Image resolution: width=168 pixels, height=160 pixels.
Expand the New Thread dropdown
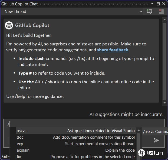(x=141, y=12)
